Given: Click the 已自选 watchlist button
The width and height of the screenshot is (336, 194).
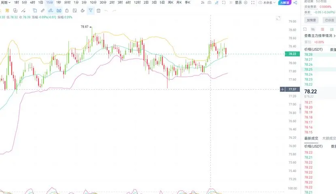Looking at the screenshot, I should pos(329,20).
